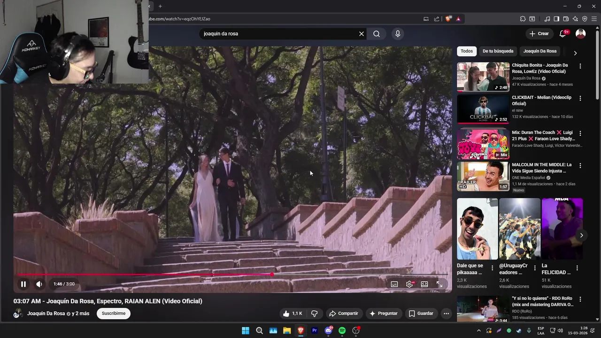The height and width of the screenshot is (338, 601).
Task: Toggle subtitles in the video player
Action: [394, 284]
